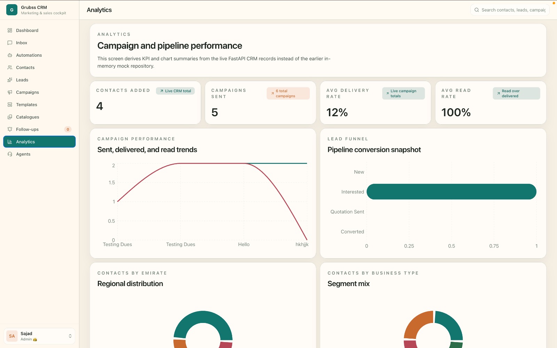
Task: Click the Agents headset icon
Action: (x=10, y=154)
